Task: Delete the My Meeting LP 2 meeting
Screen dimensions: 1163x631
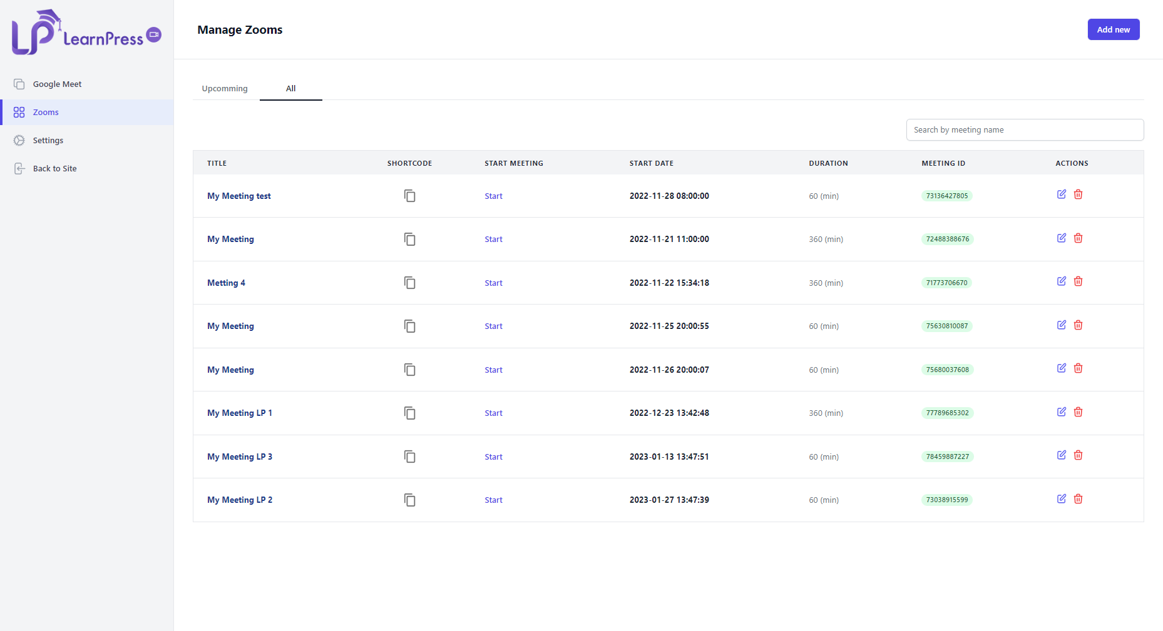Action: pyautogui.click(x=1078, y=498)
